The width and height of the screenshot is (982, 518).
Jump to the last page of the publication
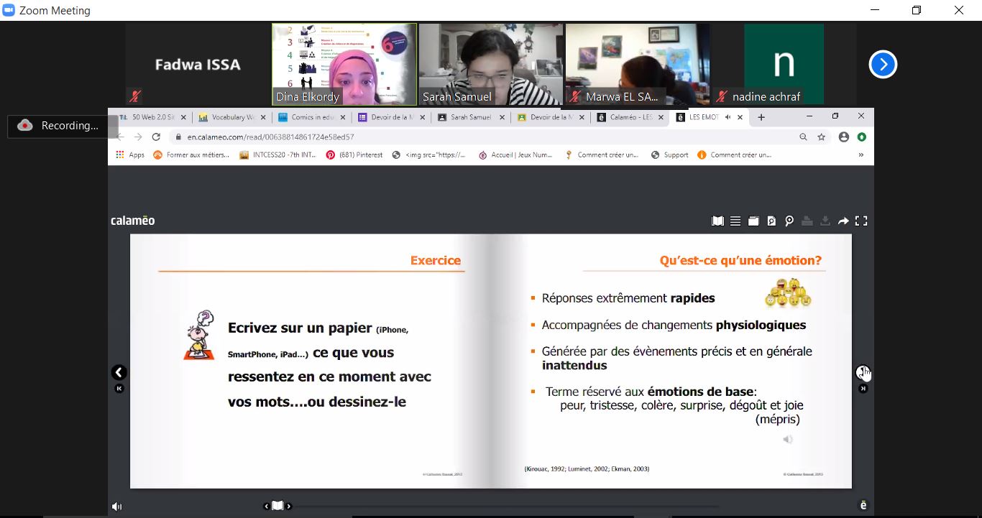(x=863, y=389)
